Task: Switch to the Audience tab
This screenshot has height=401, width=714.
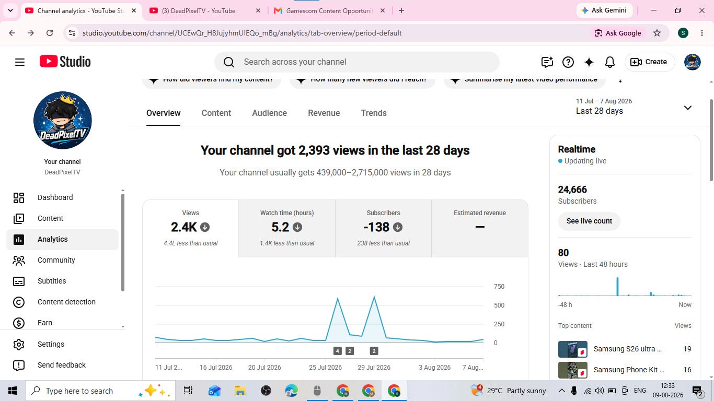Action: tap(269, 113)
